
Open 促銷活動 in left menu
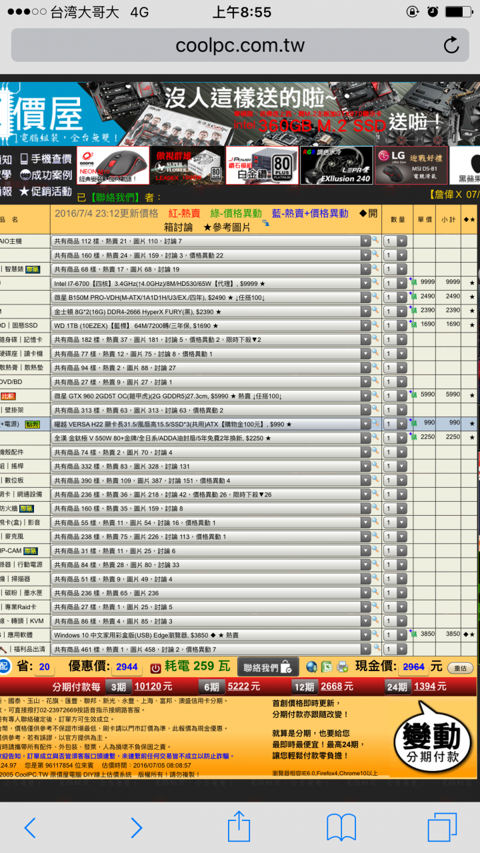[46, 192]
